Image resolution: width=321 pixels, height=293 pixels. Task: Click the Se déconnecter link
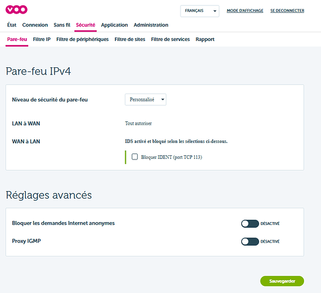(287, 11)
